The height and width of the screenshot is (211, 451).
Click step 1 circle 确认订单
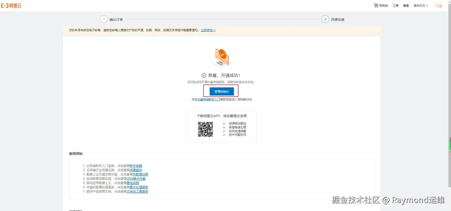coord(104,19)
